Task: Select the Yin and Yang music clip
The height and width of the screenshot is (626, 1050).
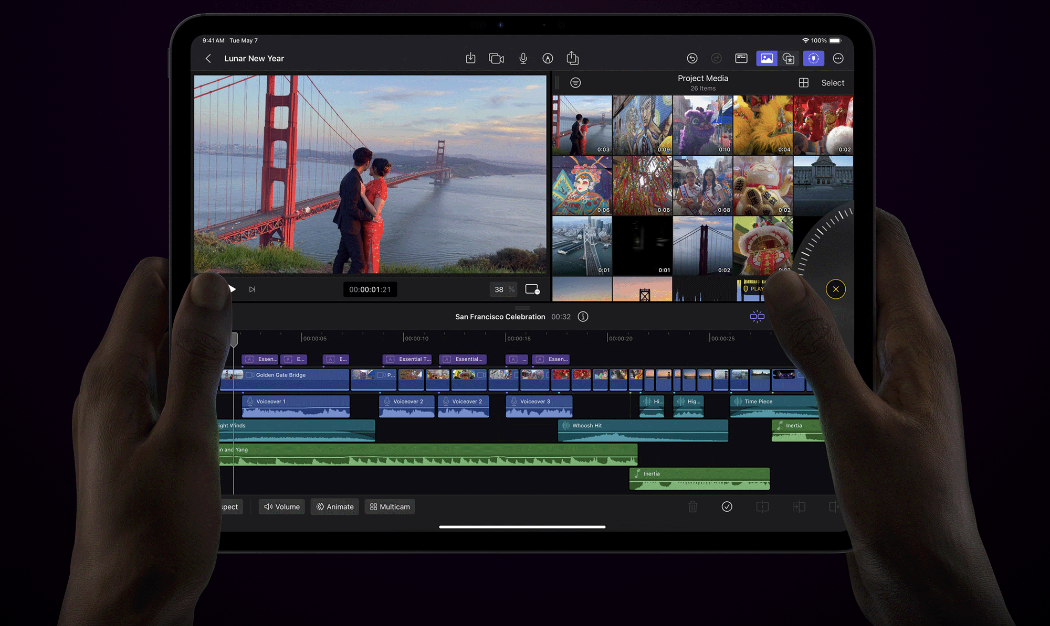Action: [428, 455]
